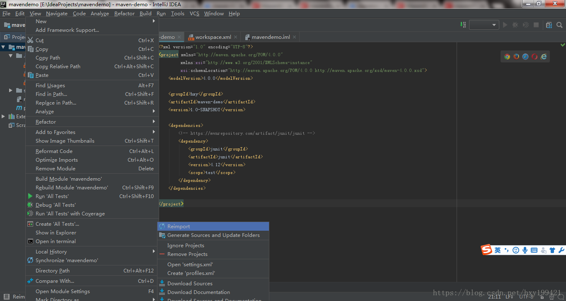
Task: Click the speech bubble notifications icon in status bar
Action: click(x=561, y=296)
